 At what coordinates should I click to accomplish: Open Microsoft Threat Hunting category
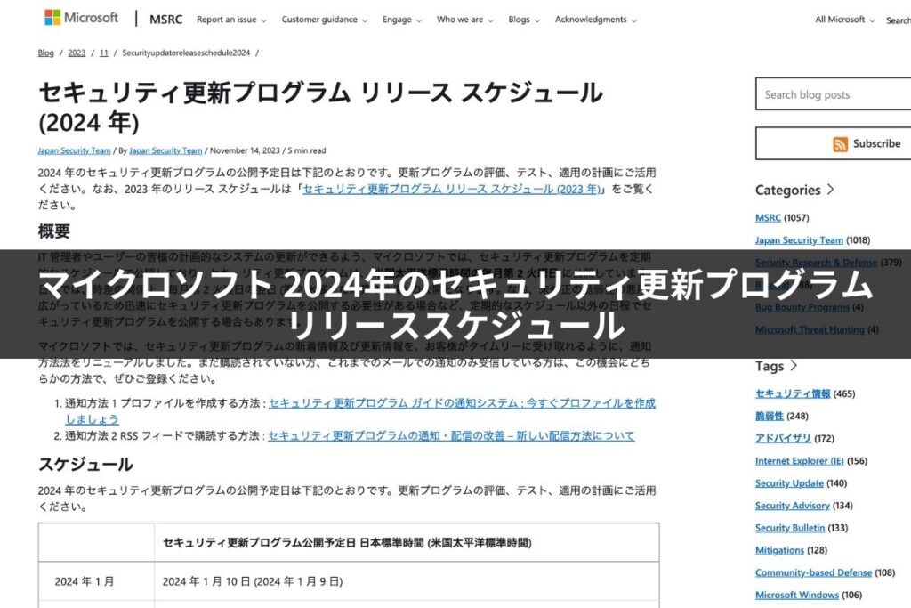pos(810,329)
